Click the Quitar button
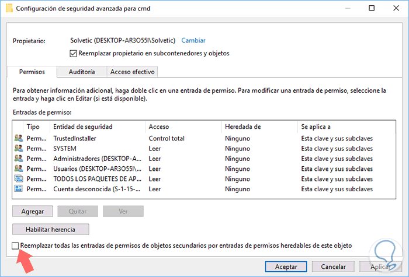Screen dimensions: 409x277 click(78, 211)
